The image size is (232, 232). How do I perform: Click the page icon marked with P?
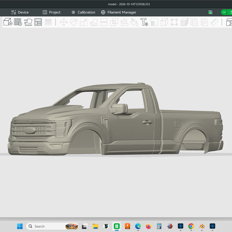pyautogui.click(x=205, y=22)
